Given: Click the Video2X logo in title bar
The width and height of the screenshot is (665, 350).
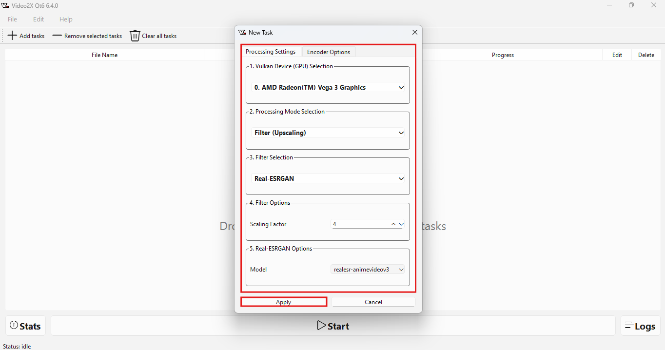Looking at the screenshot, I should point(5,5).
